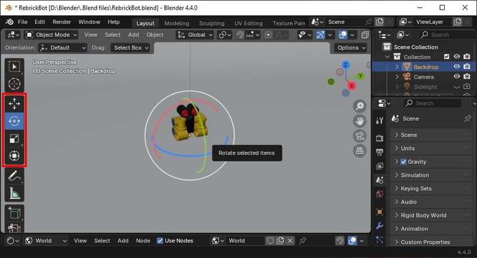Choose the Annotate pencil tool
The height and width of the screenshot is (258, 477).
point(14,176)
